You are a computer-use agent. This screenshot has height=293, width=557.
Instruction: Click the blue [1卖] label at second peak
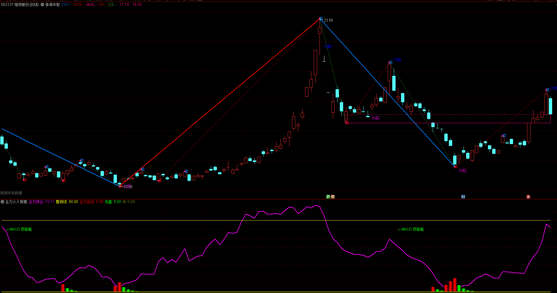click(x=397, y=60)
